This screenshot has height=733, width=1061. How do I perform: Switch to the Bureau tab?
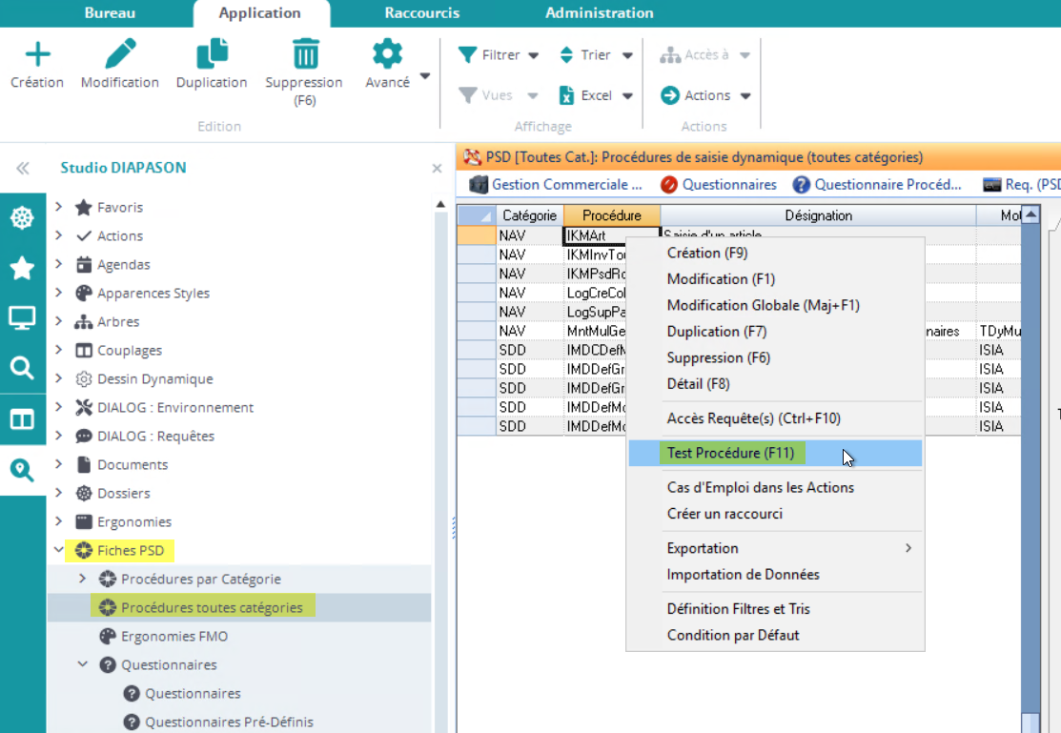pos(110,13)
